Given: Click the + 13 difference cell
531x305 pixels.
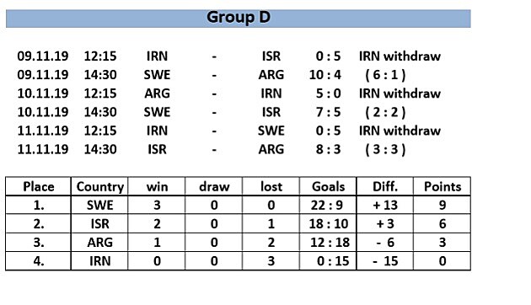Looking at the screenshot, I should pyautogui.click(x=385, y=205).
